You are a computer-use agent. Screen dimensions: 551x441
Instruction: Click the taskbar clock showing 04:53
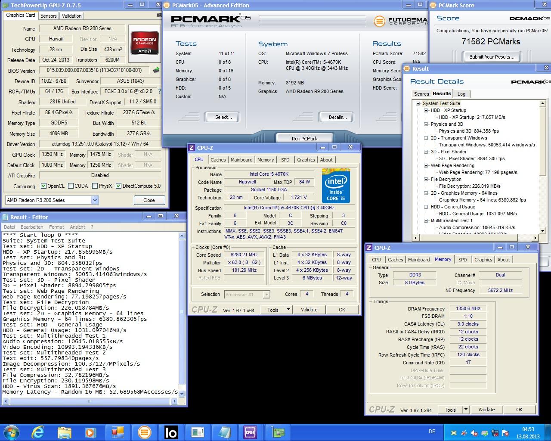point(528,432)
